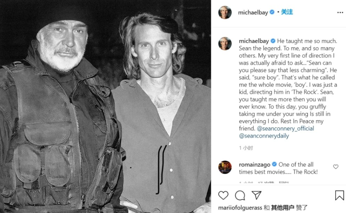Screen dimensions: 346x213
Task: Share the post via paper plane icon
Action: (x=256, y=195)
